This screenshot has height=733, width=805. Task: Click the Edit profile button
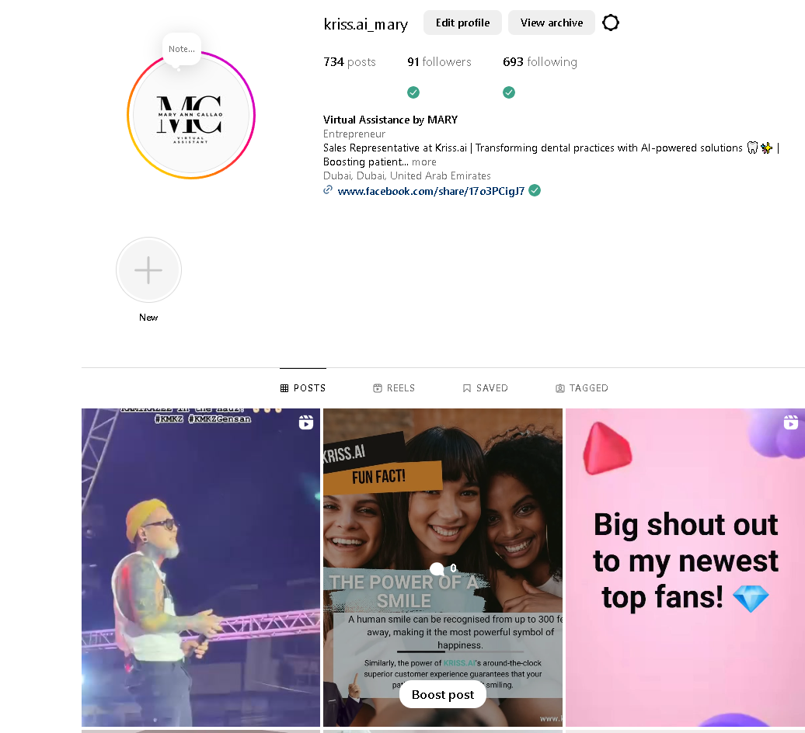pos(462,23)
